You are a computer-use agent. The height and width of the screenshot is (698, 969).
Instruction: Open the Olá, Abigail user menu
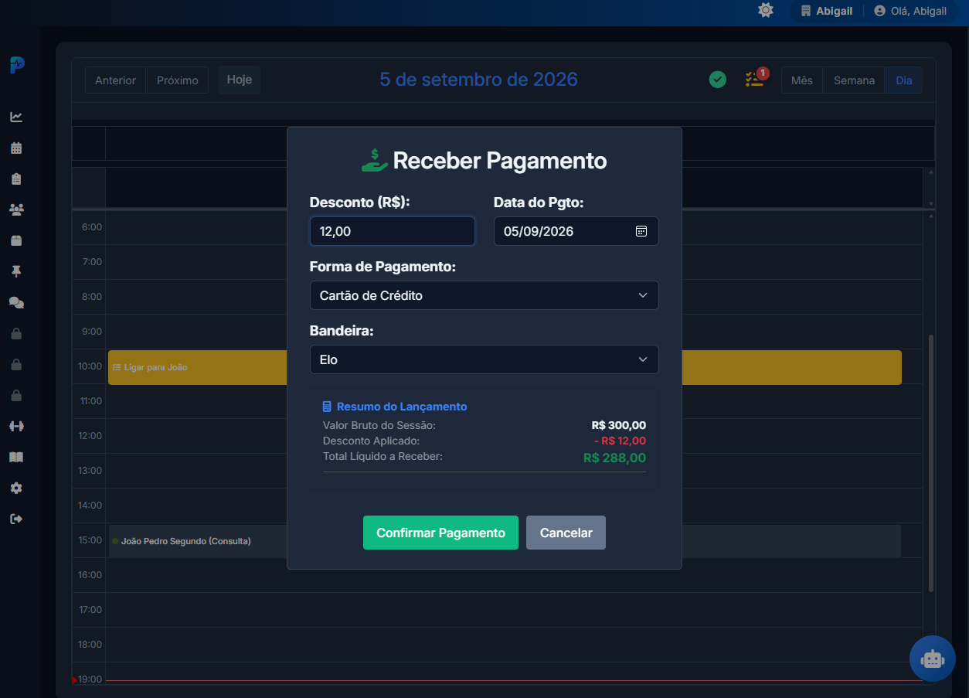[x=910, y=11]
